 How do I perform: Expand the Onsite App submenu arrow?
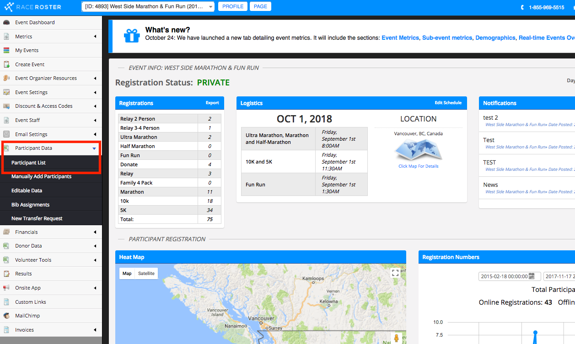pos(95,288)
